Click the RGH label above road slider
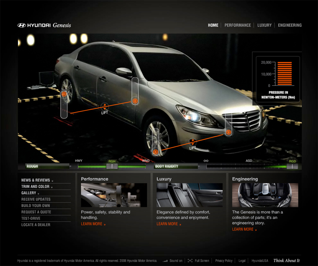The width and height of the screenshot is (318, 266). point(112,161)
